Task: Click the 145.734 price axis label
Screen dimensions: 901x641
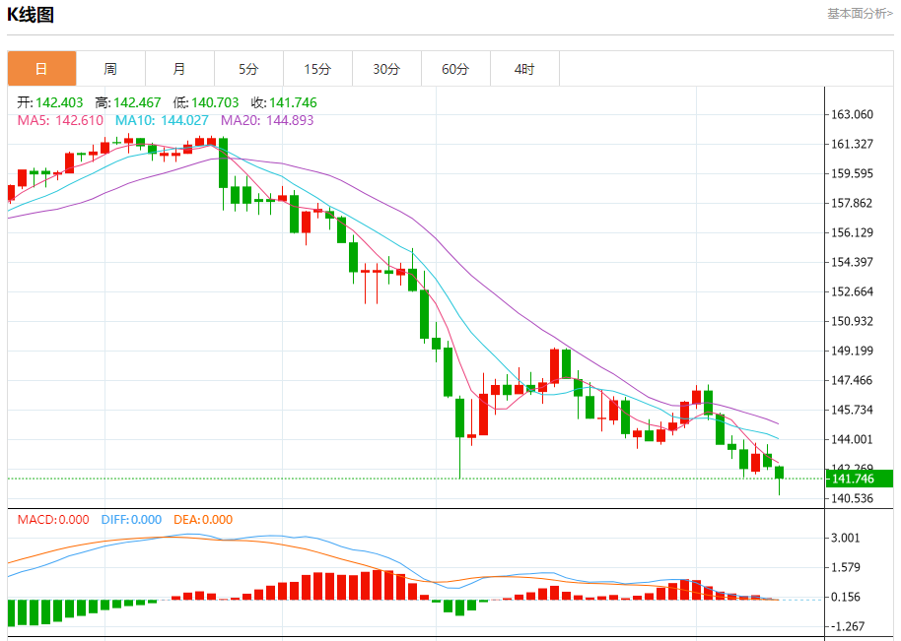Action: click(852, 410)
